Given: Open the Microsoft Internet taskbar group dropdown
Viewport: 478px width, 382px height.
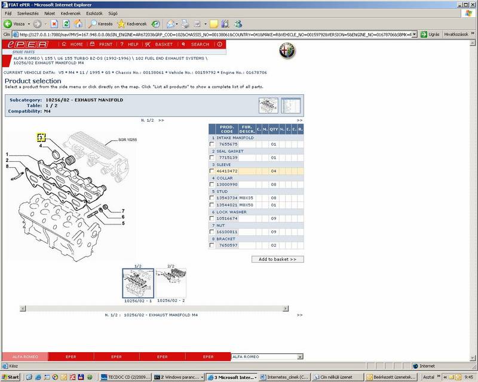Looking at the screenshot, I should pos(256,377).
